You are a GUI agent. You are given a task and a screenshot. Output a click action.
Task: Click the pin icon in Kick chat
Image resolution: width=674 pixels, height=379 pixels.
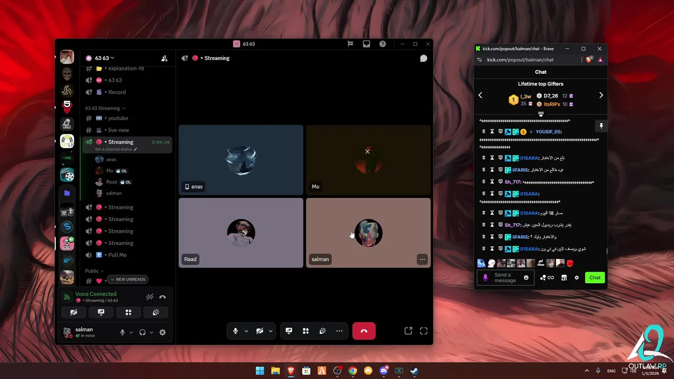click(601, 126)
